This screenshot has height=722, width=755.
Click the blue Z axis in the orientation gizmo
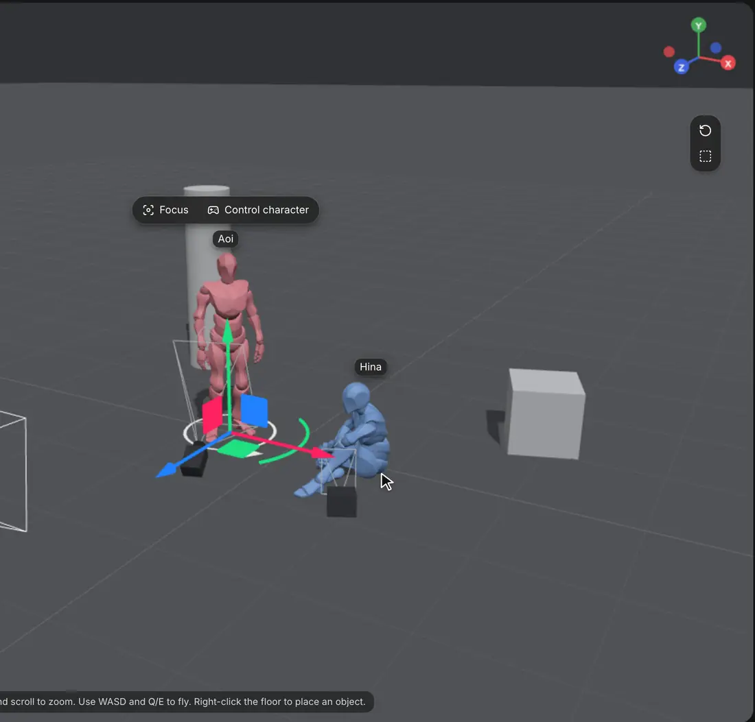682,67
